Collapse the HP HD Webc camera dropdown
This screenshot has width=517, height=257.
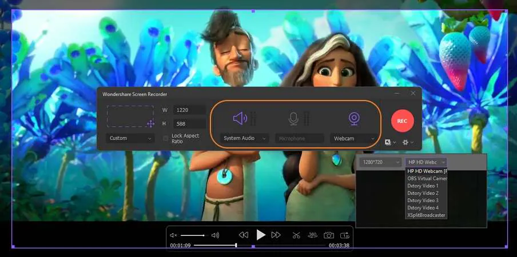[426, 162]
